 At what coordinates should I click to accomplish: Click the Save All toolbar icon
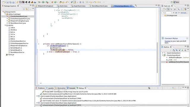click(10, 2)
